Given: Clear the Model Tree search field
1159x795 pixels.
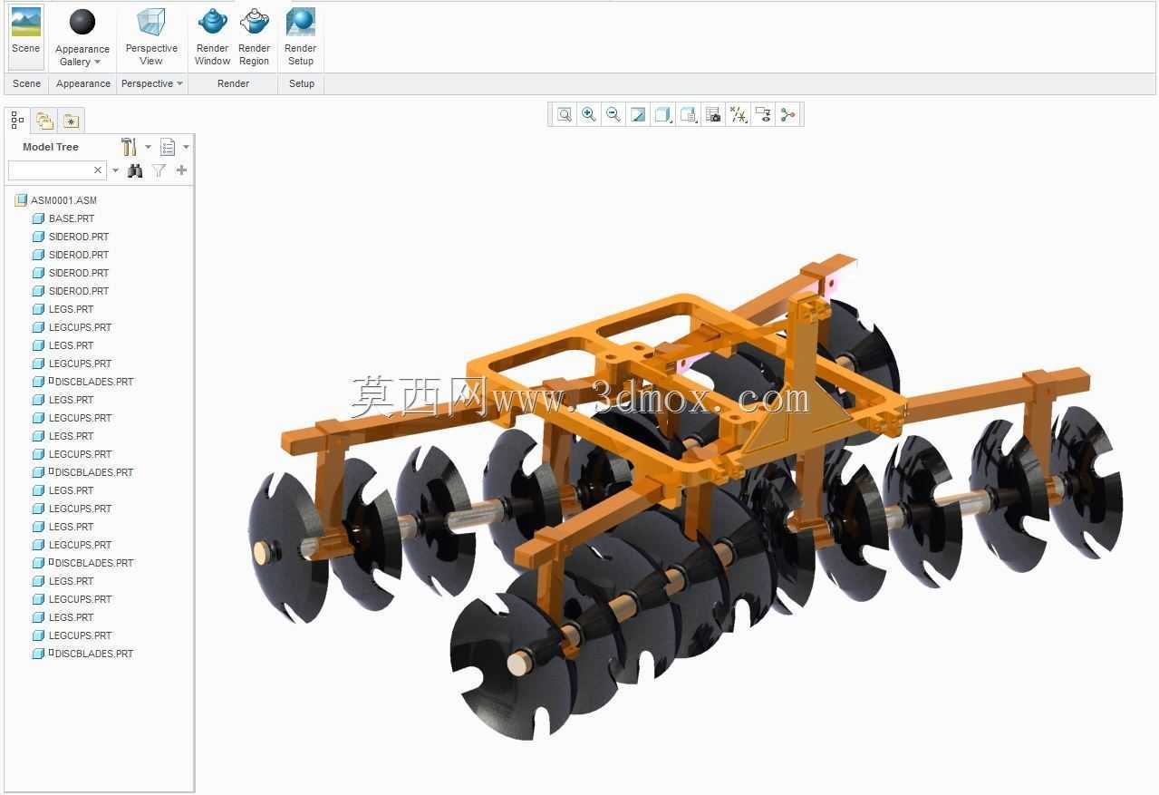Looking at the screenshot, I should click(x=98, y=170).
